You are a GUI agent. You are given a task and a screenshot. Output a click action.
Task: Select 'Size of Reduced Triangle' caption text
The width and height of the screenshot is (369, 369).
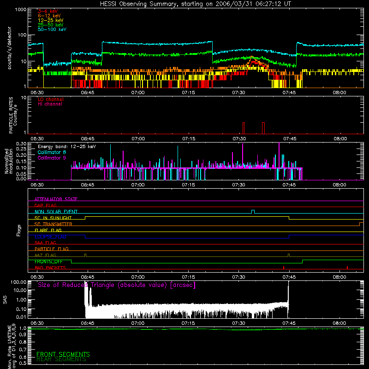pos(117,285)
